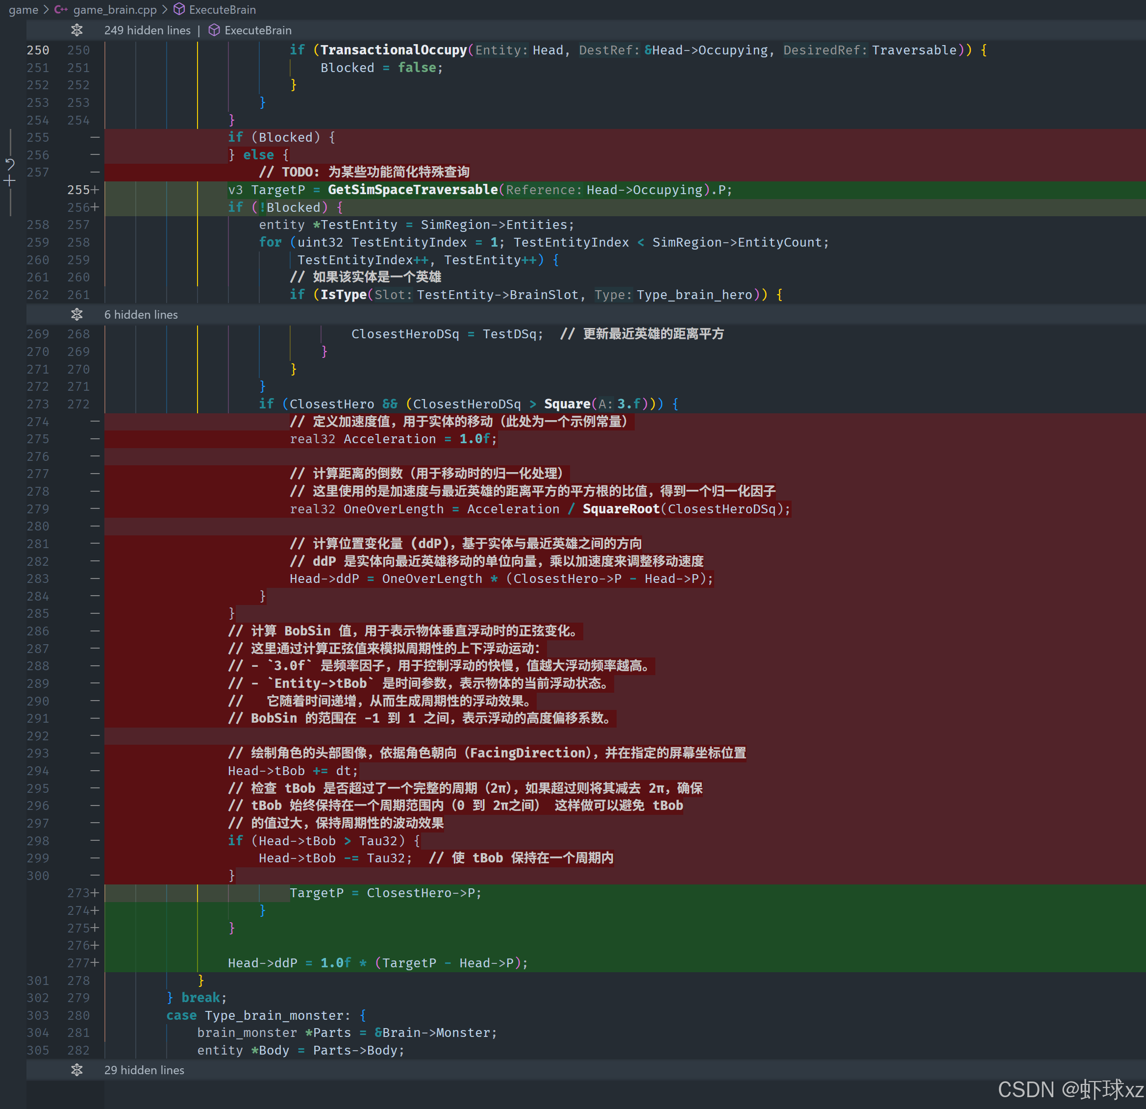The height and width of the screenshot is (1109, 1146).
Task: Click unfold icon beside 29 hidden lines
Action: click(76, 1070)
